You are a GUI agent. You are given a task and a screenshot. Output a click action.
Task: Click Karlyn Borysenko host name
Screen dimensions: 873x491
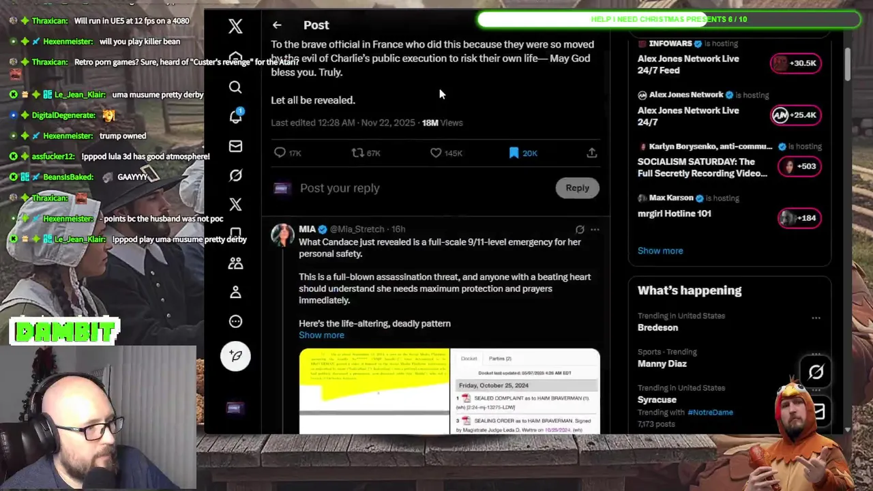coord(711,146)
